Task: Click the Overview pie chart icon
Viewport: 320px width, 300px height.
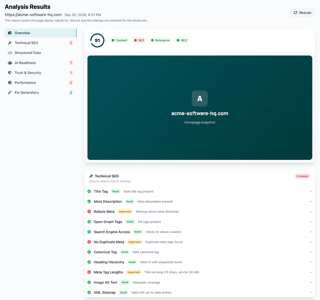Action: coord(10,33)
